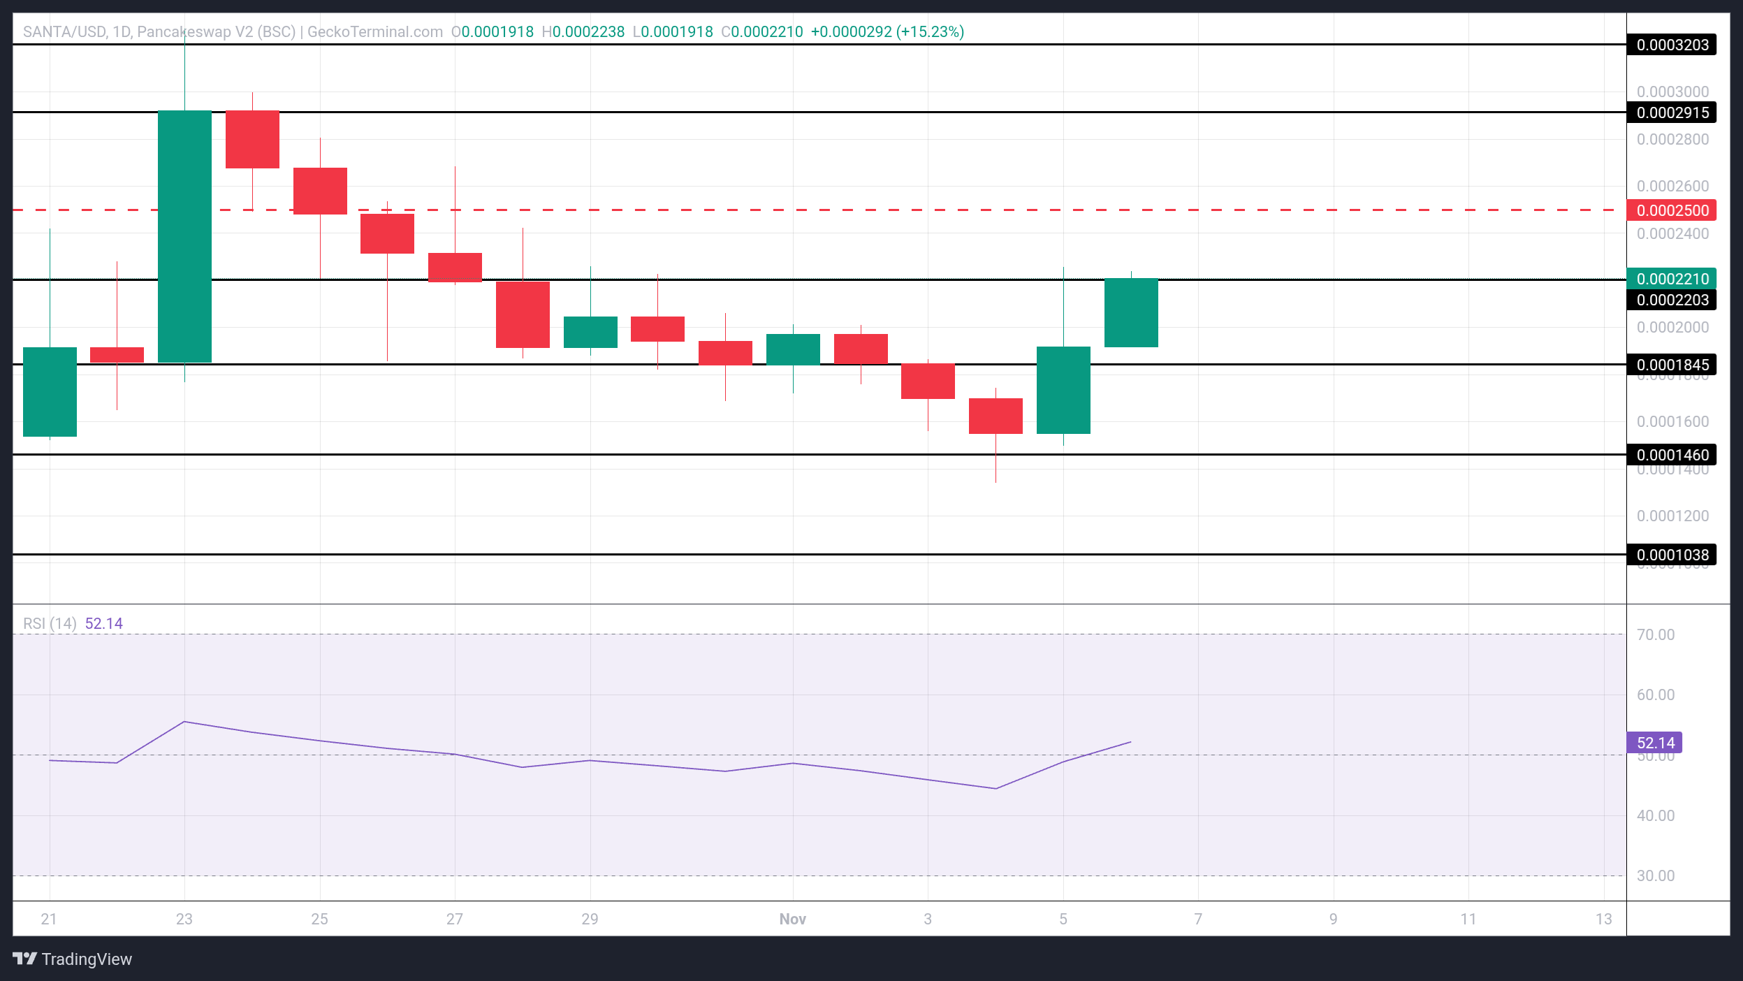Click the latest green candle near 0.0002210
Screen dimensions: 1743x981
pos(1131,312)
